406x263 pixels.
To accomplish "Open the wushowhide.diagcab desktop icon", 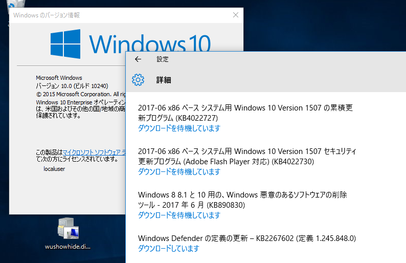I will 68,228.
